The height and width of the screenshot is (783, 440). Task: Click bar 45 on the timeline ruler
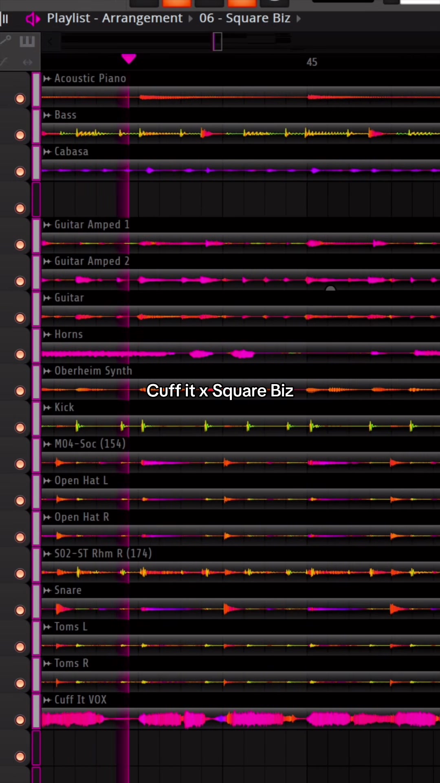(312, 62)
